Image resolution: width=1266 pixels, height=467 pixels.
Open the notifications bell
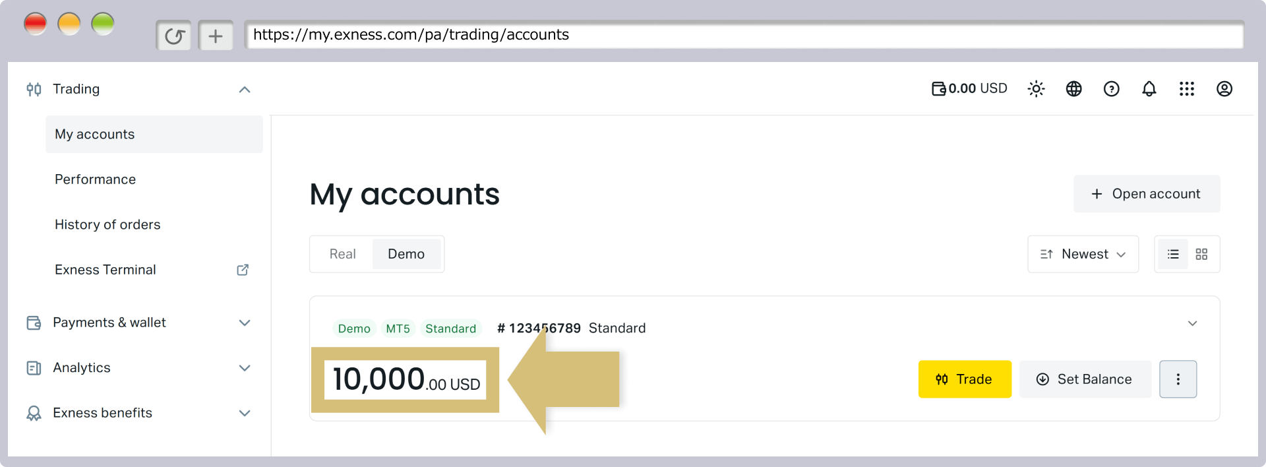coord(1149,88)
